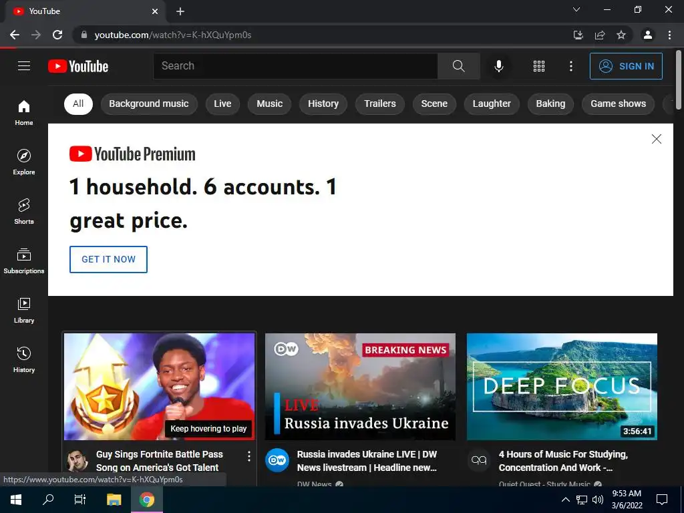684x513 pixels.
Task: Bookmark this page with the star
Action: [x=621, y=35]
